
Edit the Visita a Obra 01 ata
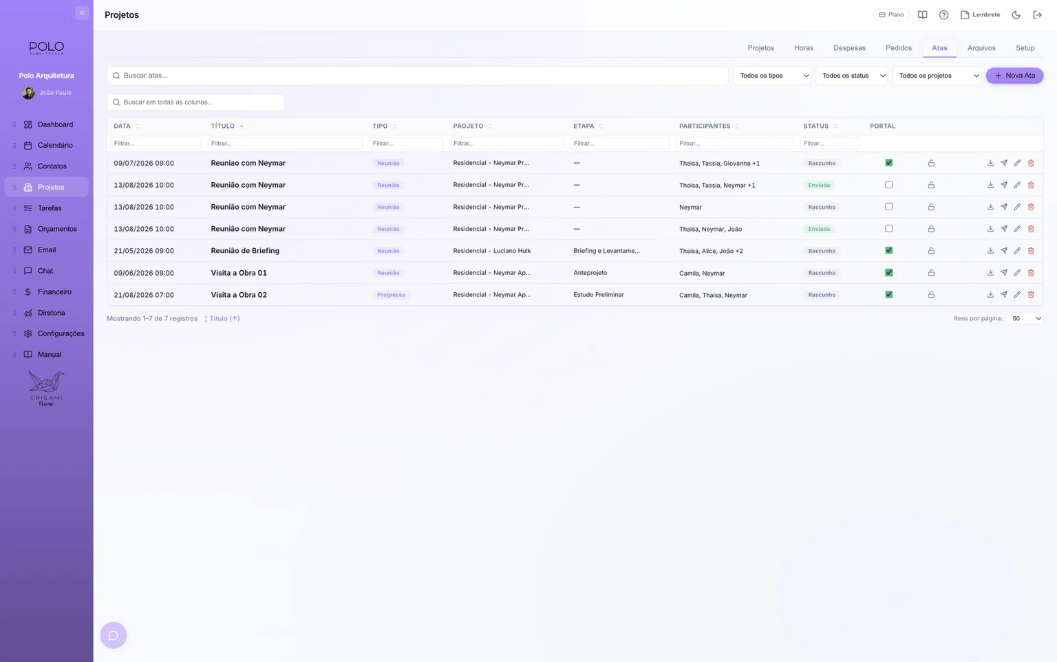1017,273
